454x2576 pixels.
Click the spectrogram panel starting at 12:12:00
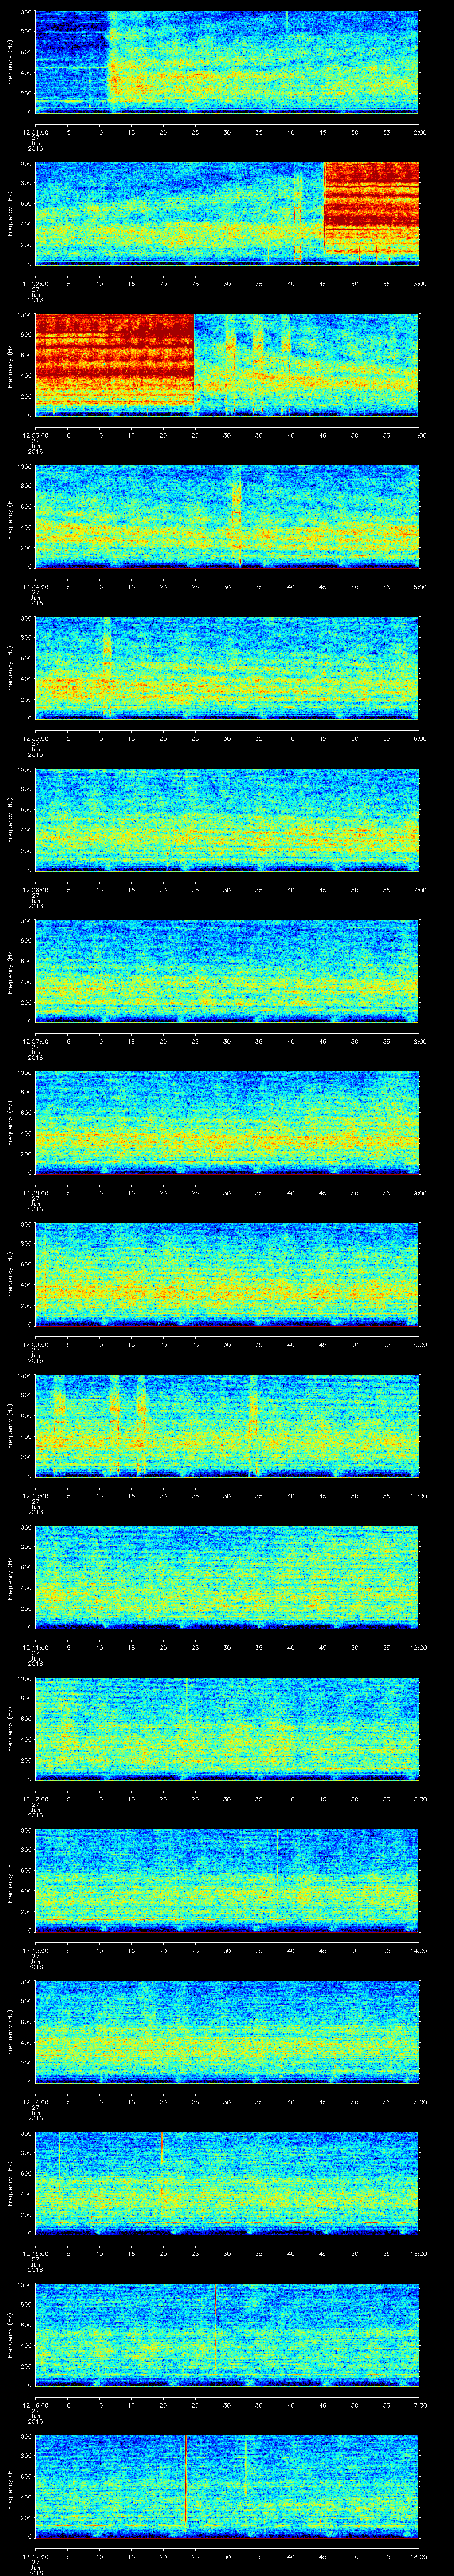tap(227, 1728)
